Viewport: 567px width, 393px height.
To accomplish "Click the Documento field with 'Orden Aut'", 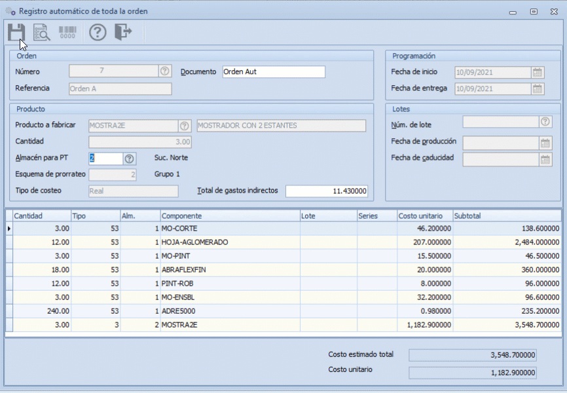I will pos(274,71).
